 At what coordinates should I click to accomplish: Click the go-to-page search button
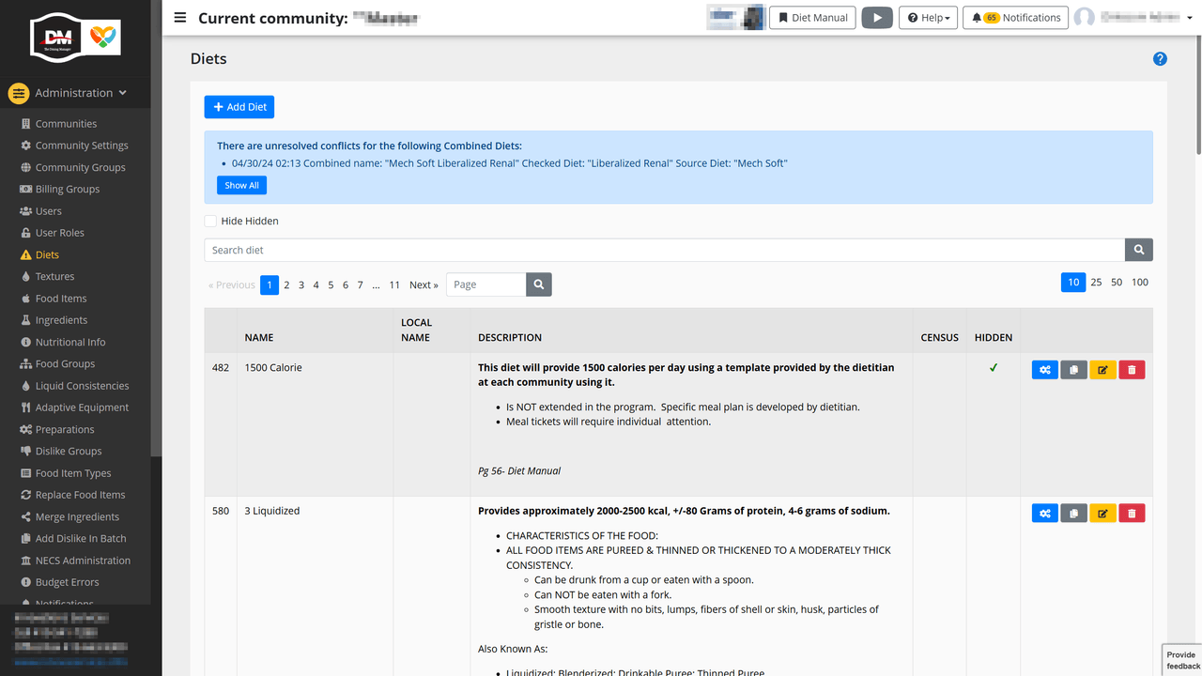point(539,284)
